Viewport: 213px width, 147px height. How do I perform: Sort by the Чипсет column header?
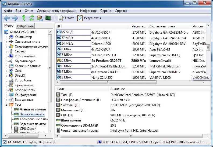[x=198, y=26]
